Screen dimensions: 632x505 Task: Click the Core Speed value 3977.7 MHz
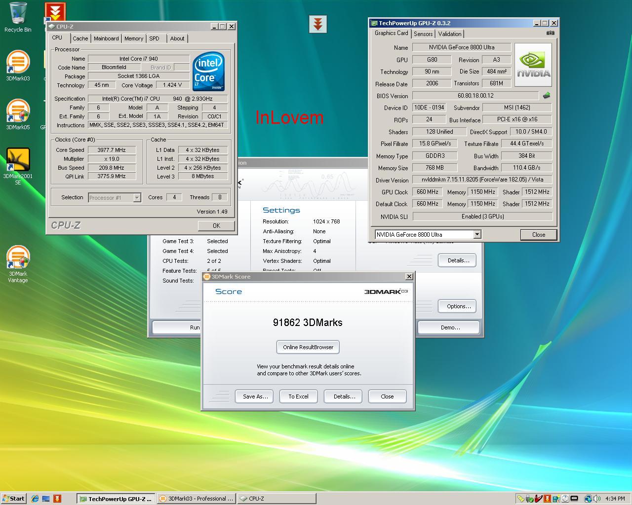pyautogui.click(x=112, y=150)
